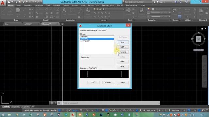Screen dimensions: 209x117
Task: Select DINDING in the Styles list
Action: 97,37
